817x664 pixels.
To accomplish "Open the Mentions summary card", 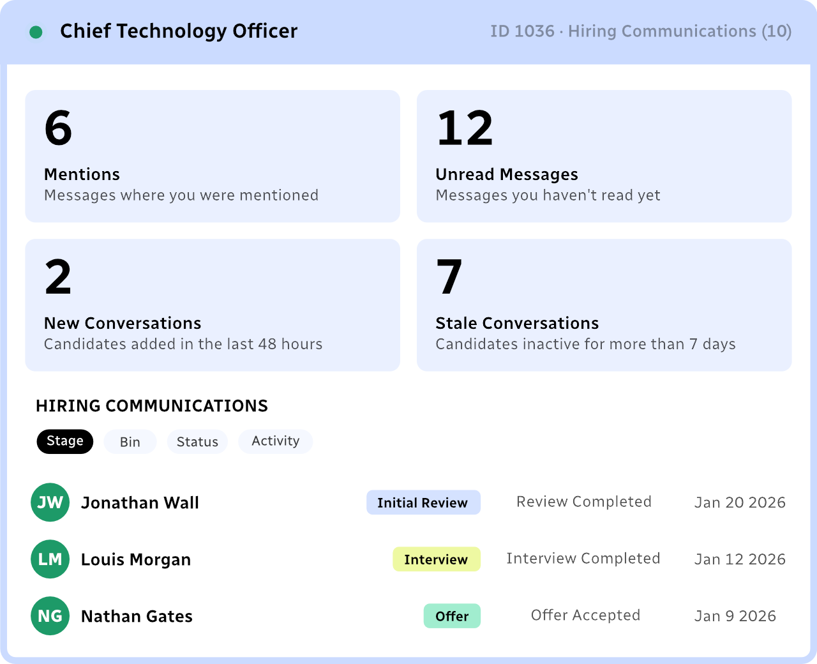I will pos(213,156).
